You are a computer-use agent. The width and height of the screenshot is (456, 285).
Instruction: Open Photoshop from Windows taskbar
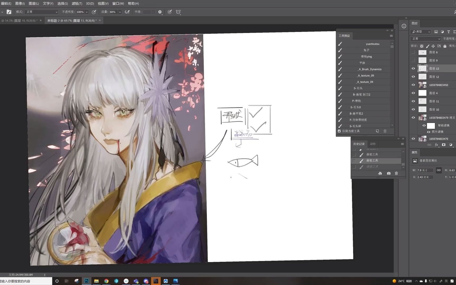tap(87, 281)
